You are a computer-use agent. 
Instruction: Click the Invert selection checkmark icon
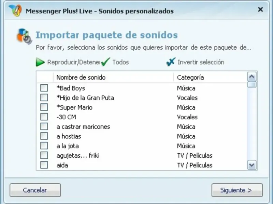click(x=171, y=62)
